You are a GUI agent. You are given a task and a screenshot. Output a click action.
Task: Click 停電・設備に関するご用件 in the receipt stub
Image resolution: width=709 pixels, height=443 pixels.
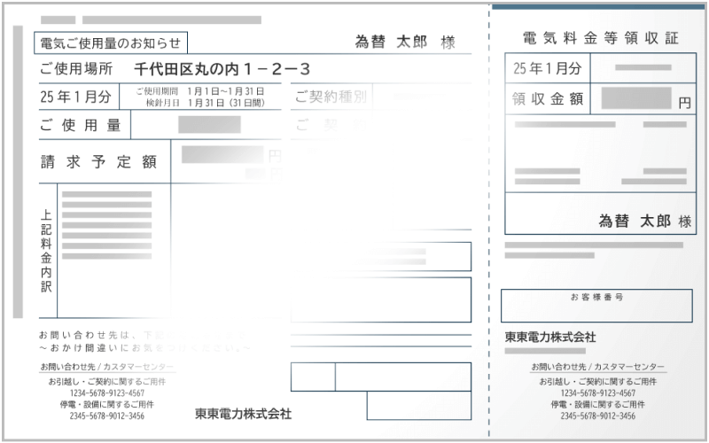598,404
